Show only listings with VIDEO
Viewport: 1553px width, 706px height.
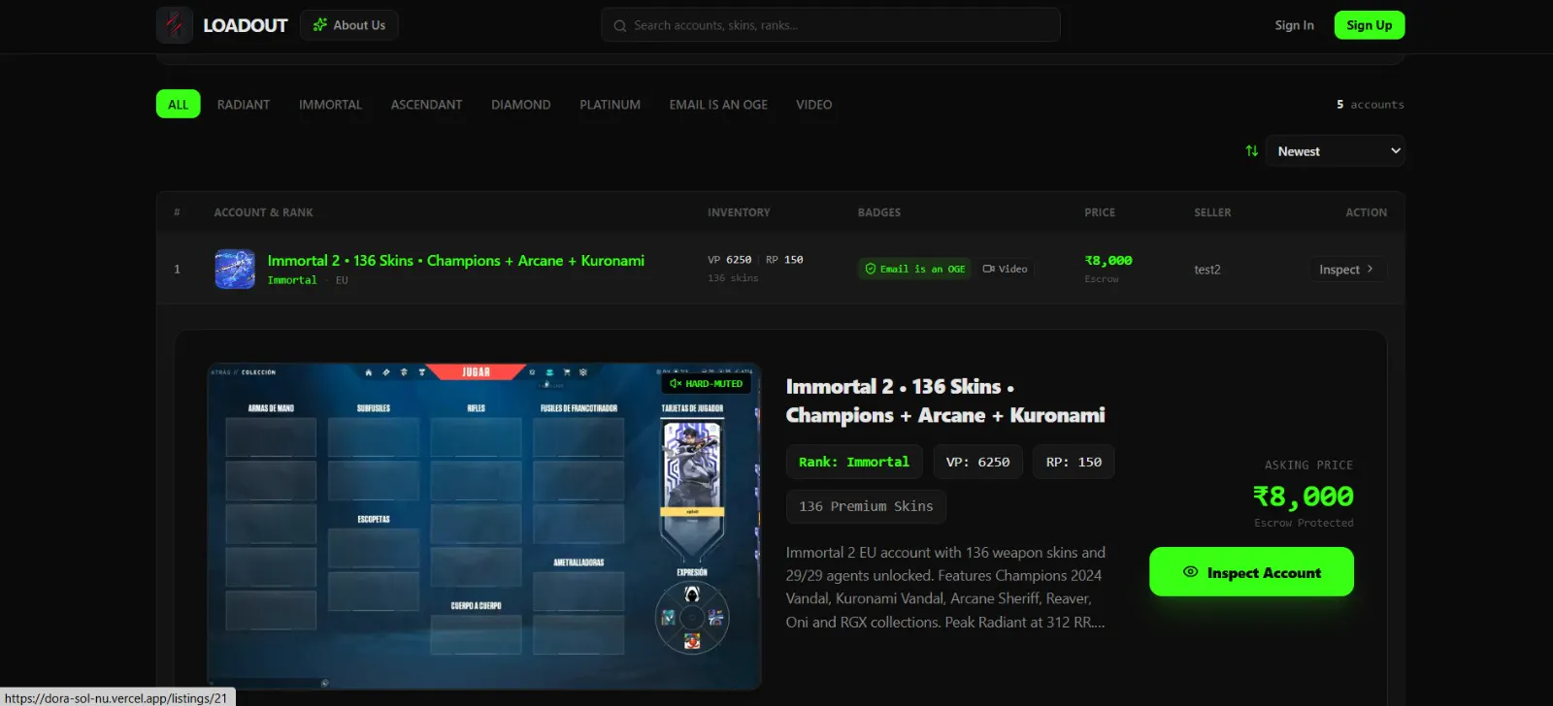click(x=813, y=105)
